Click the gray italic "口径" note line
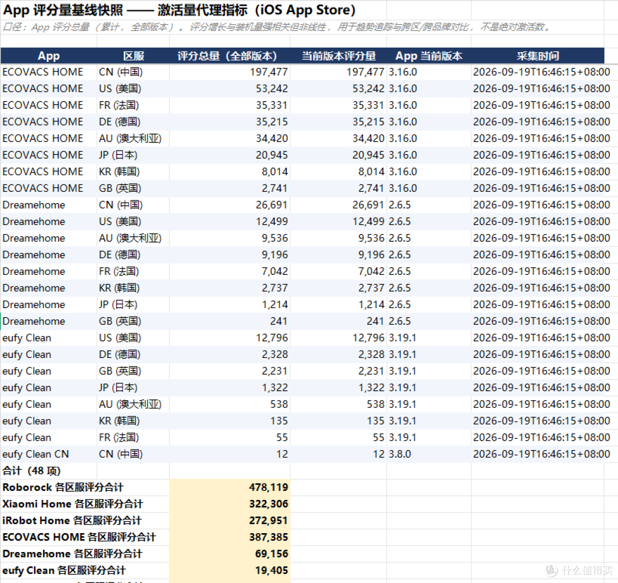 tap(276, 27)
